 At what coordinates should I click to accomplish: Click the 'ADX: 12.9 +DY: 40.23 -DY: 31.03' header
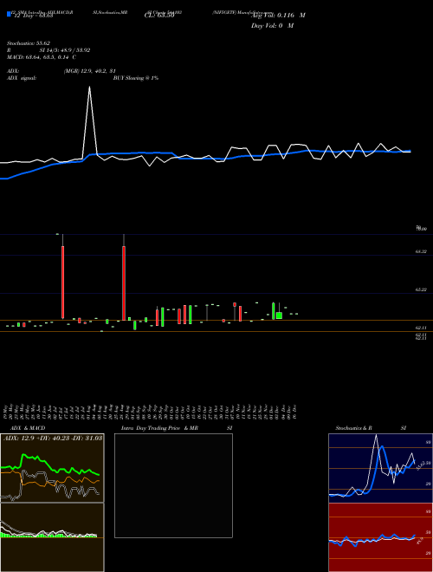[53, 438]
